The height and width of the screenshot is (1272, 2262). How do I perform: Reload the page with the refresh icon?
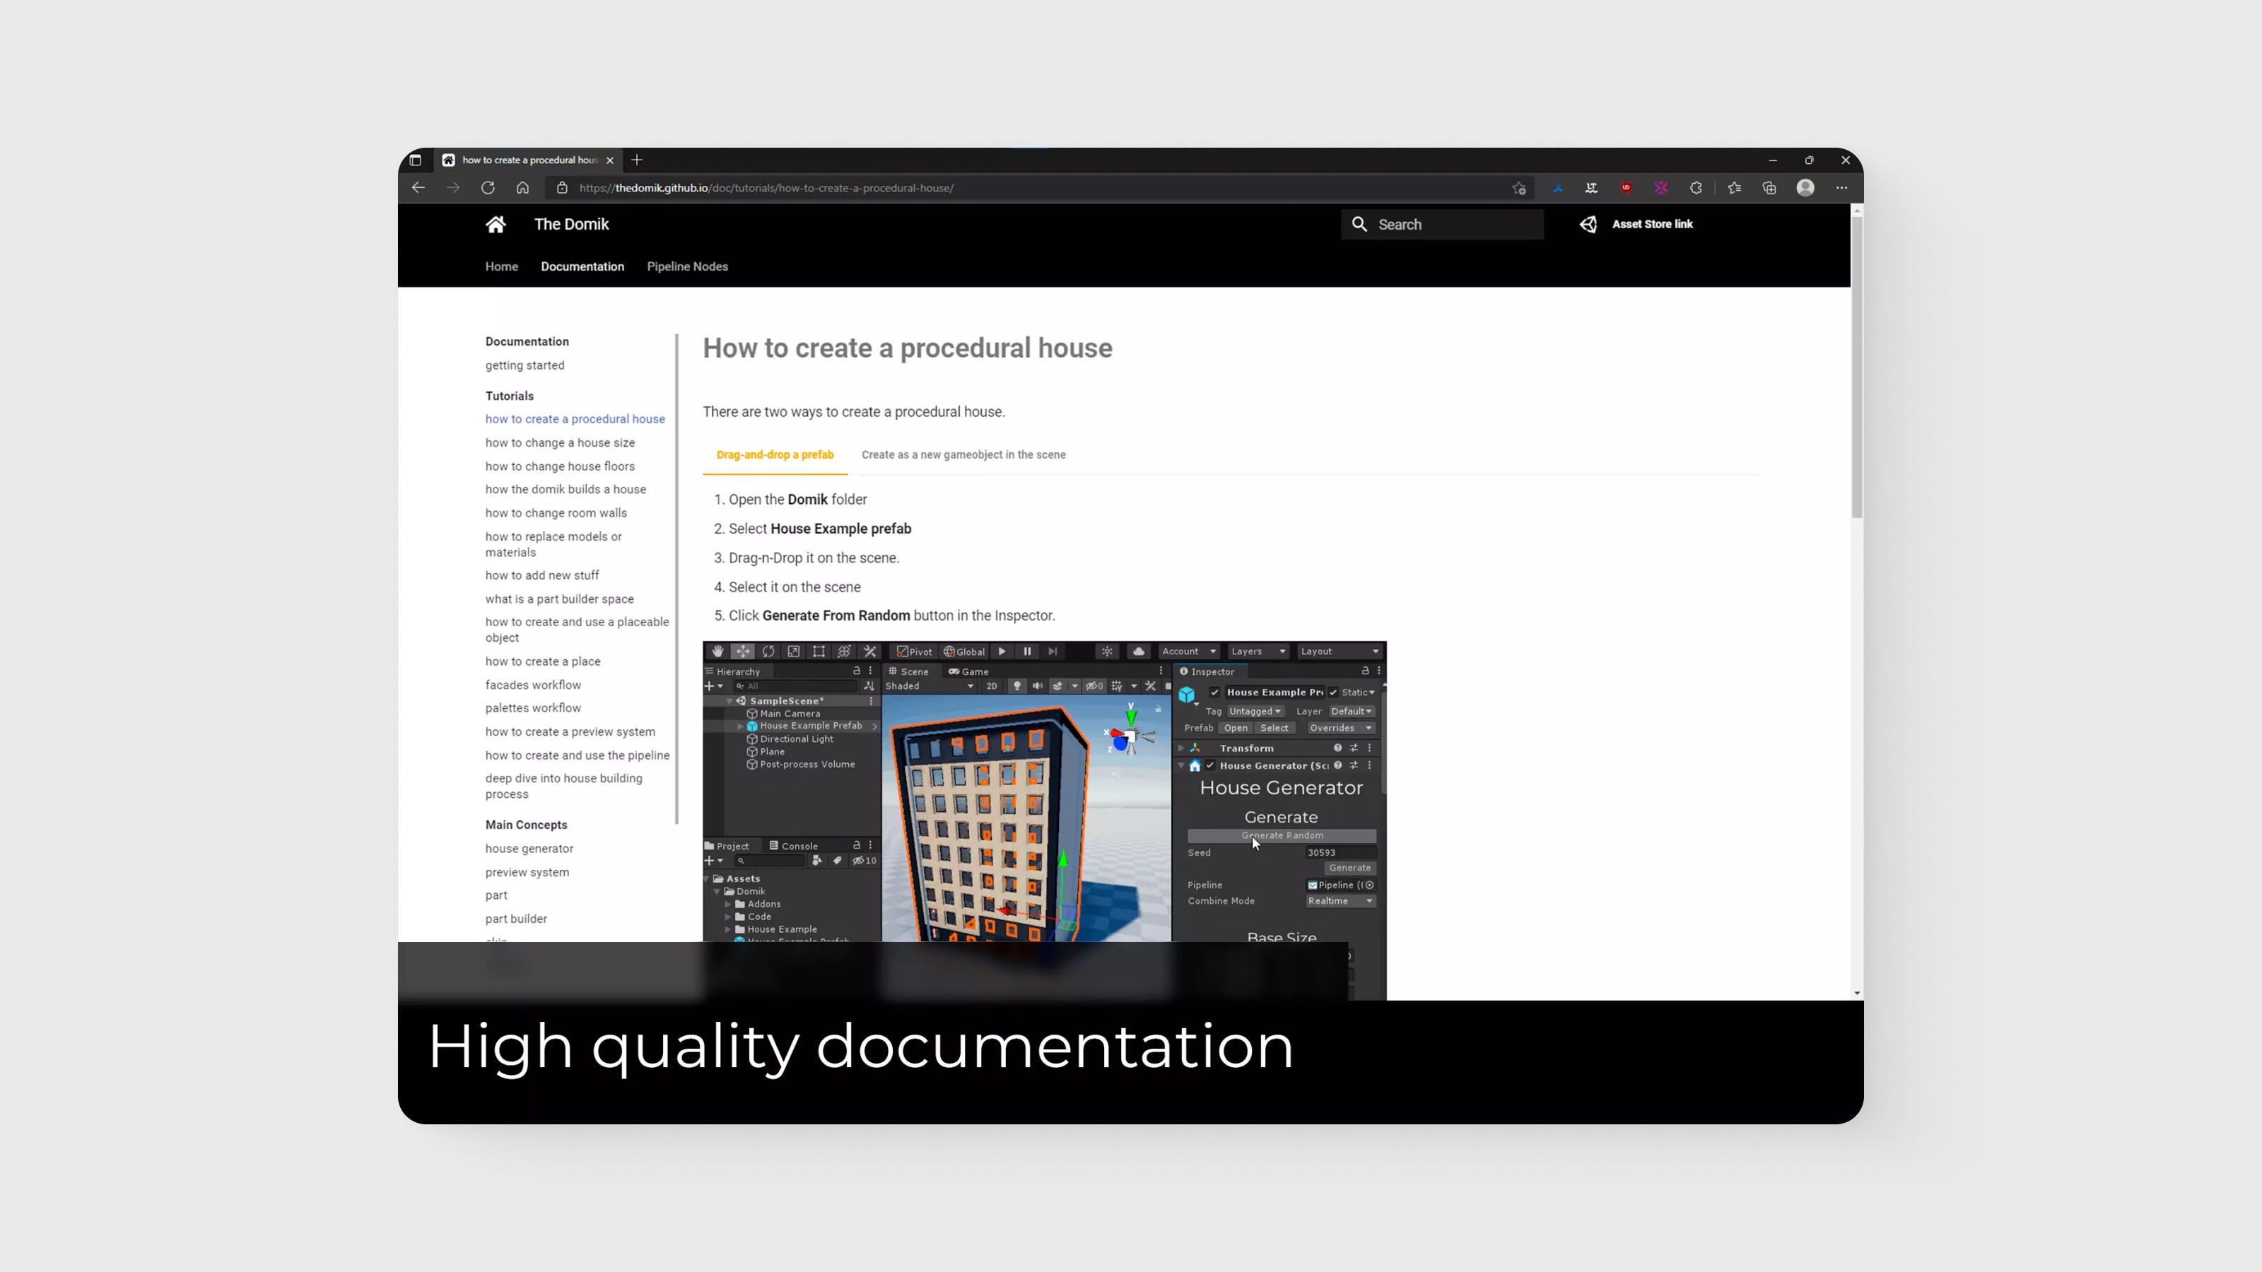point(487,188)
